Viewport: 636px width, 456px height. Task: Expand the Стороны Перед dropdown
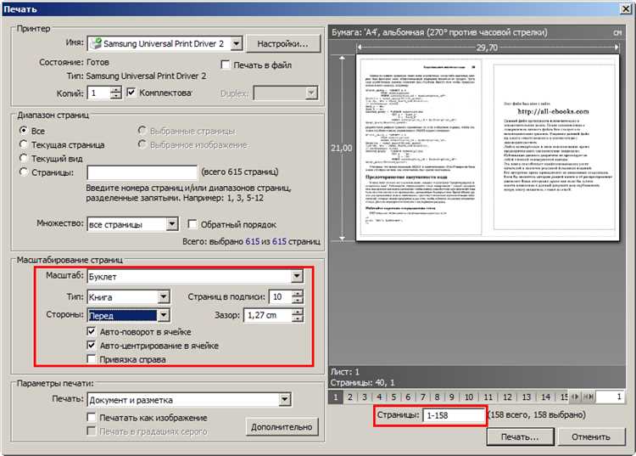tap(163, 315)
